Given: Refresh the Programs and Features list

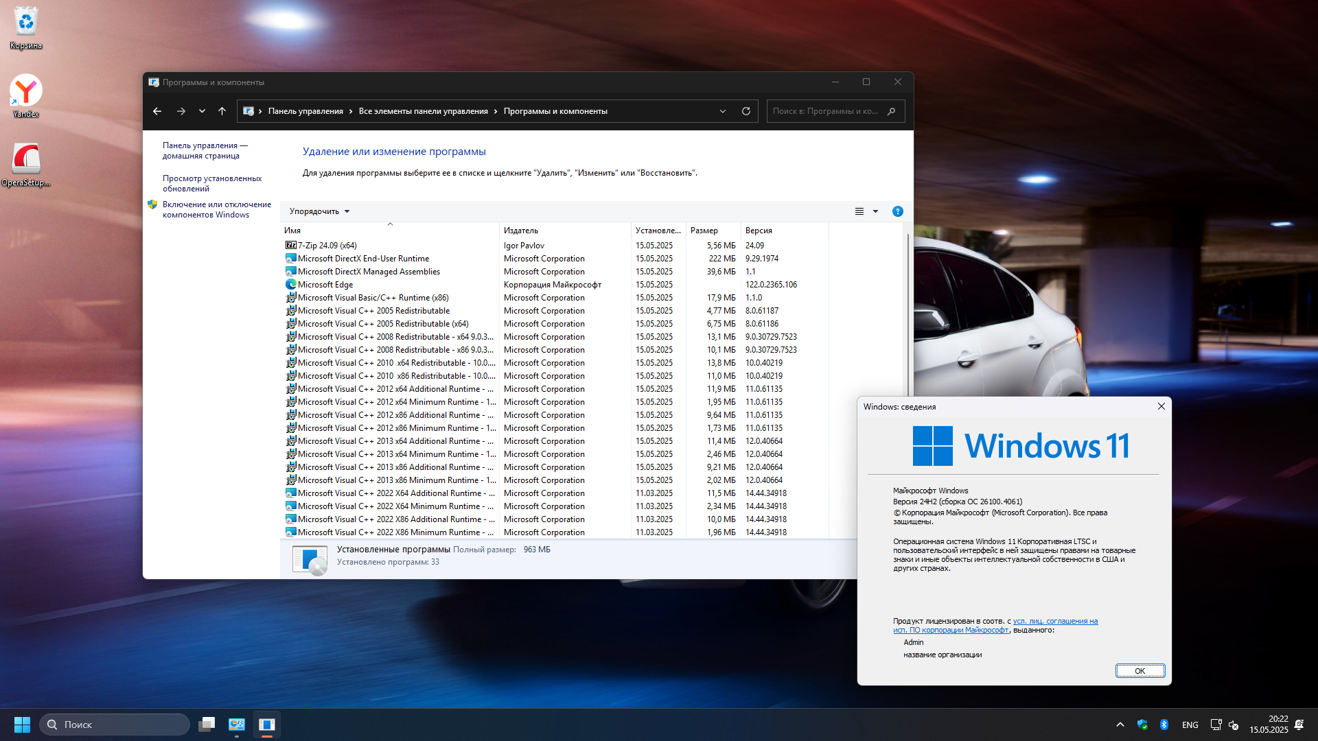Looking at the screenshot, I should (x=746, y=111).
